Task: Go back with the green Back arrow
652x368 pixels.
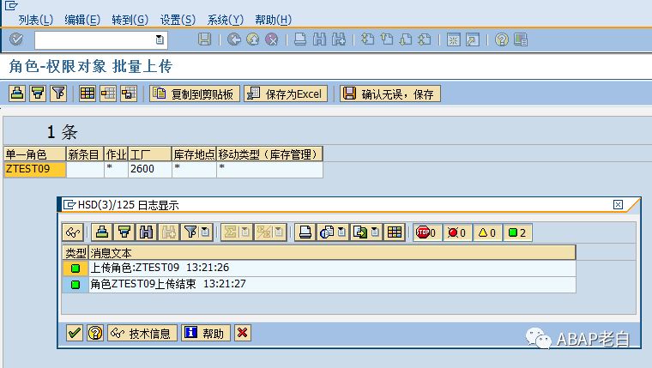Action: click(x=233, y=39)
